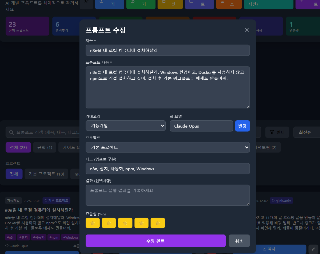The height and width of the screenshot is (254, 320).
Task: Close the 프롬프트 수정 dialog with X
Action: [247, 30]
